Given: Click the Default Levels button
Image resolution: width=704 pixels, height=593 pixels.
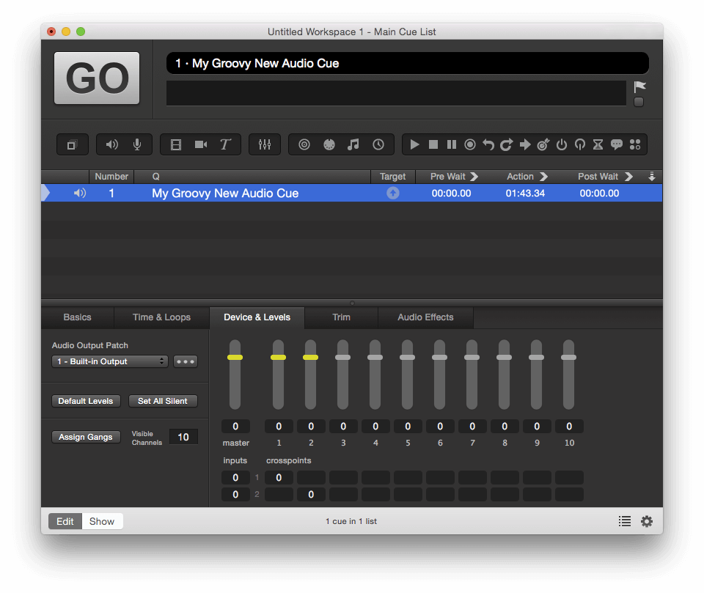Looking at the screenshot, I should [x=86, y=401].
